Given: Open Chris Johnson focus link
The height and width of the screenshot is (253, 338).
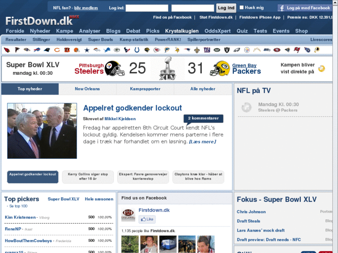Looking at the screenshot, I should coord(251,212).
